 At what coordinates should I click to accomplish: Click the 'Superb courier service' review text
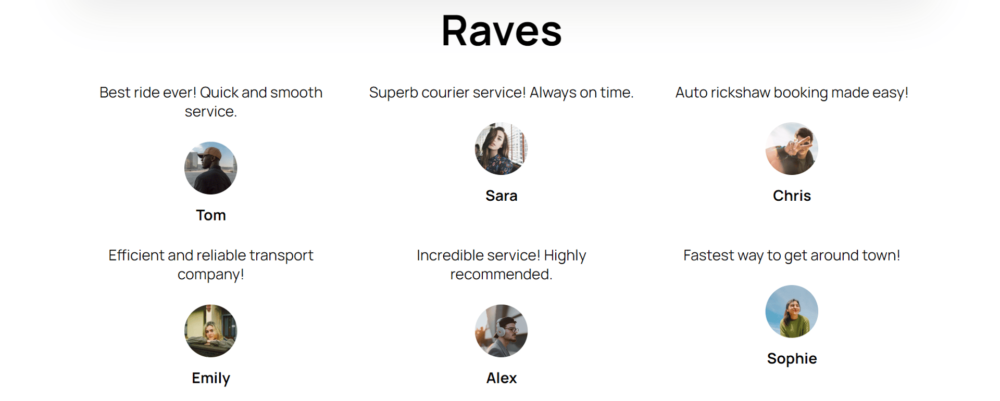tap(501, 93)
